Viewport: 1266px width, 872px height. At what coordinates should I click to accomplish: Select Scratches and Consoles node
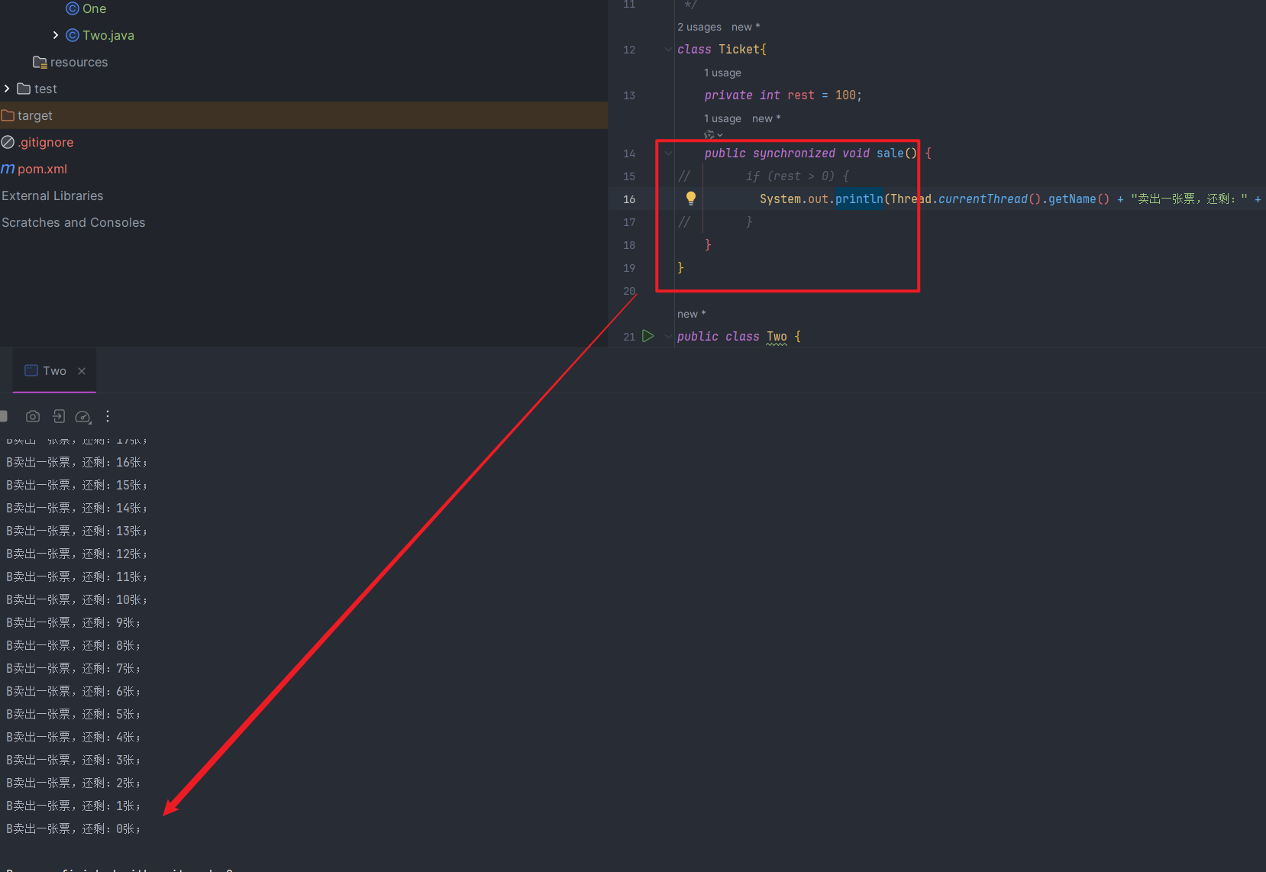(x=73, y=222)
